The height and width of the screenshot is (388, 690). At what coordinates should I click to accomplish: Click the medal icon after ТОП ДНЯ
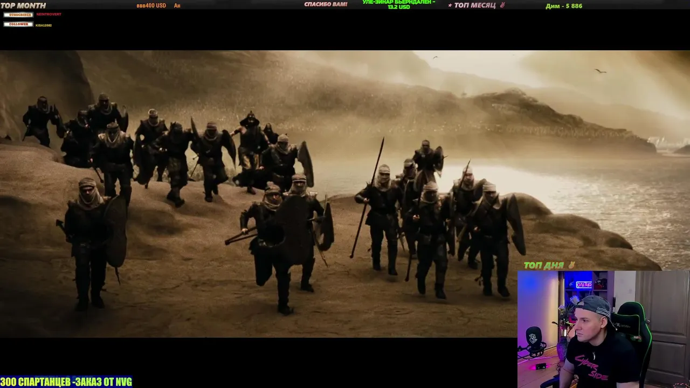coord(571,265)
